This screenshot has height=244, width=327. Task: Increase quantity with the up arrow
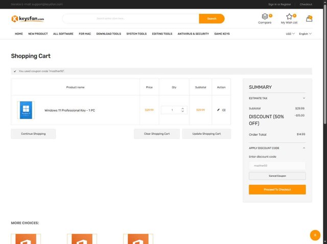coord(183,109)
